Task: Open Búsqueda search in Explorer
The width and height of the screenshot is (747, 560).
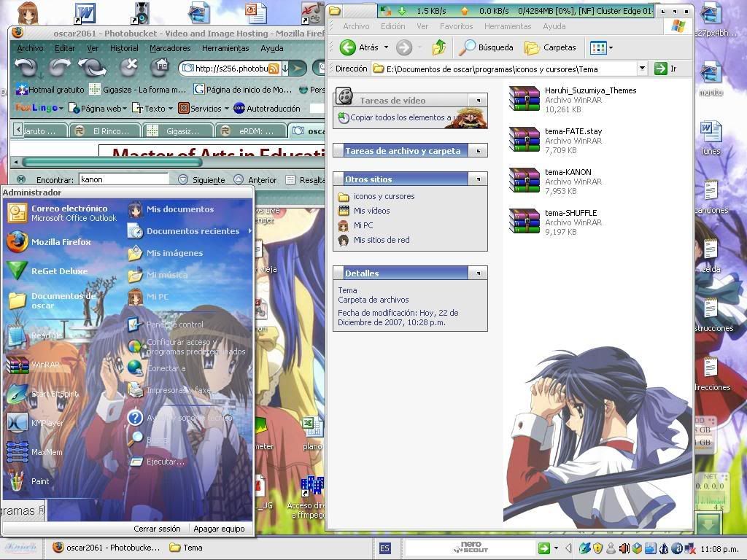Action: 486,47
